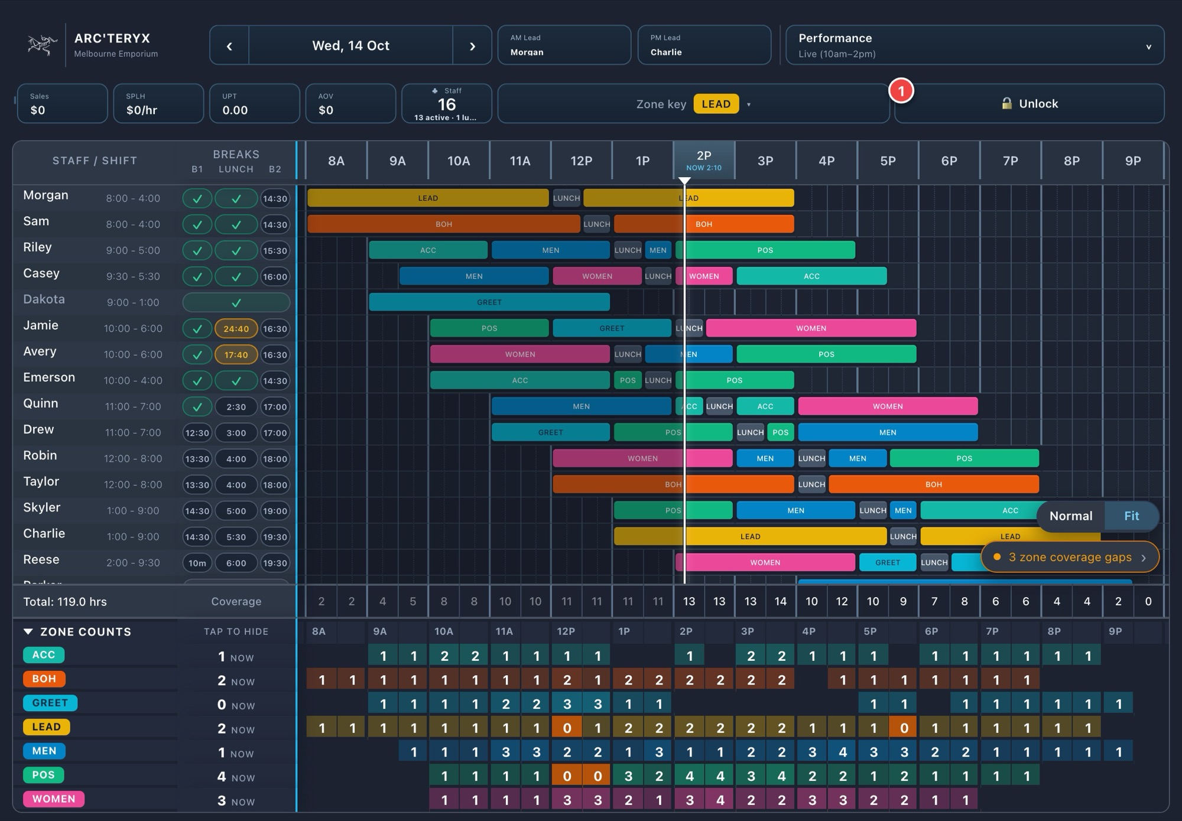Click Tap to Hide zone counts
The height and width of the screenshot is (821, 1182).
[236, 631]
